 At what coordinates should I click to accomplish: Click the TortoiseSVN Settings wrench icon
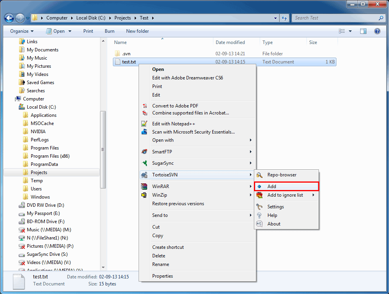259,207
